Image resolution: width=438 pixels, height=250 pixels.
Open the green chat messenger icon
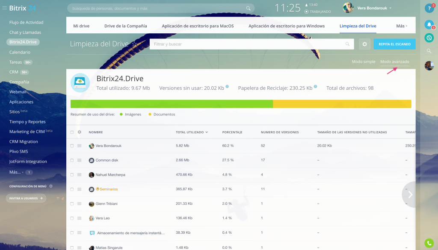429,38
